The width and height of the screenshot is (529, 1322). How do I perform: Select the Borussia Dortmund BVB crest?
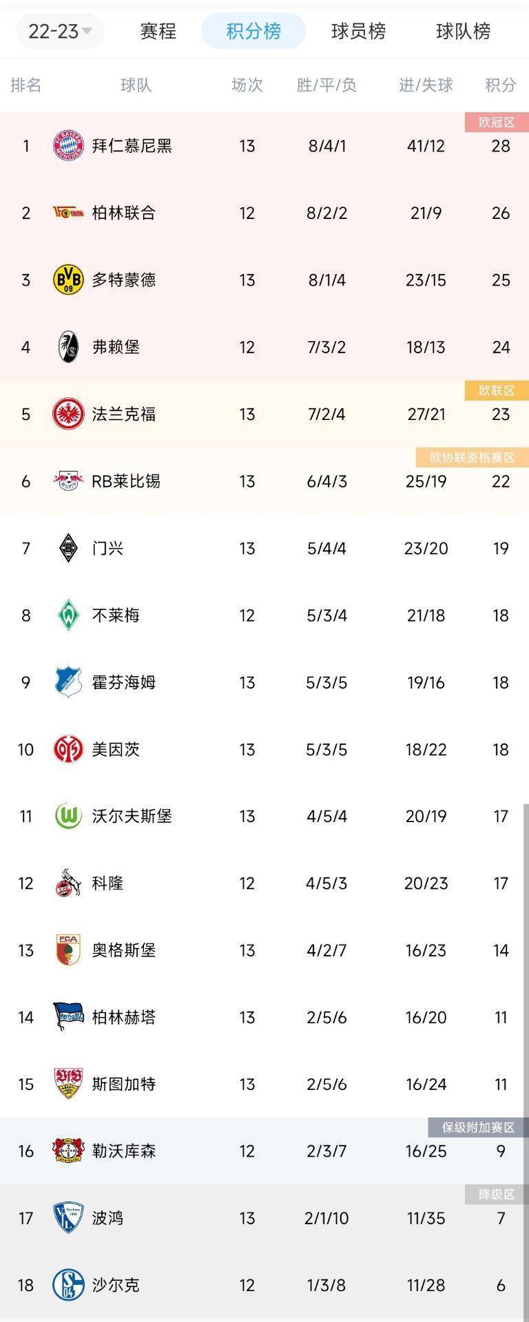click(68, 280)
